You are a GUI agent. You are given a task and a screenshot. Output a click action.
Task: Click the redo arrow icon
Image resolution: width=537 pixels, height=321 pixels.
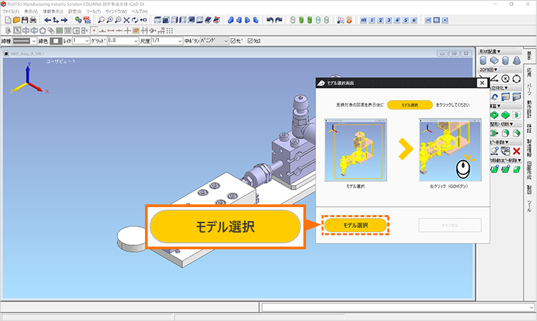click(x=279, y=20)
